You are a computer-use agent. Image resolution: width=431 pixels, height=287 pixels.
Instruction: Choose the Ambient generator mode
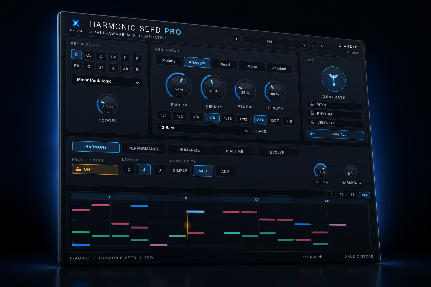279,68
